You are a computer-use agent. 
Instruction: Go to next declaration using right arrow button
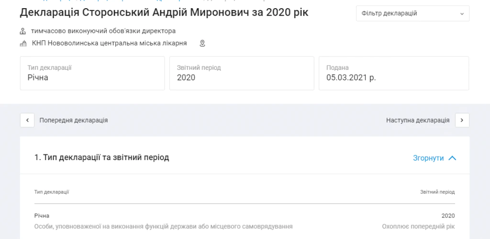pos(462,120)
